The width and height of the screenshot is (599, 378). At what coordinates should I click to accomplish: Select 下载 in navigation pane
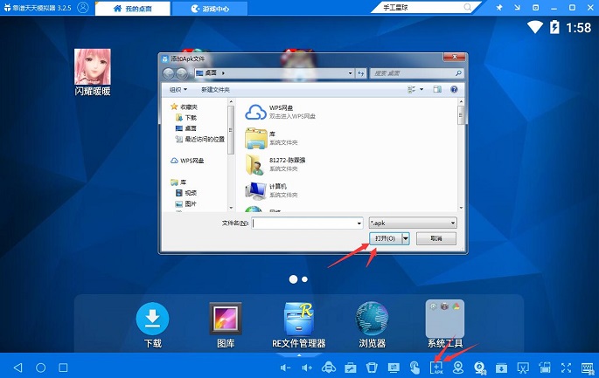coord(191,118)
